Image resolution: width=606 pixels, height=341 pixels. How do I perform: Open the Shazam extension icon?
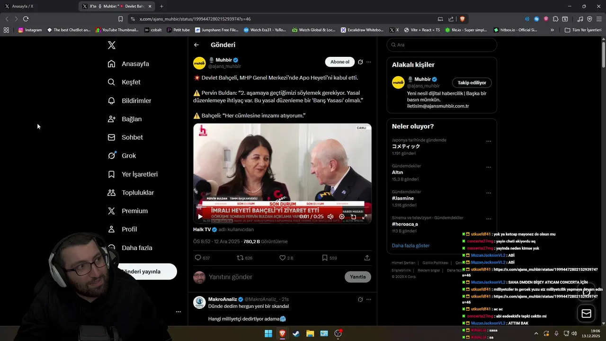click(536, 19)
